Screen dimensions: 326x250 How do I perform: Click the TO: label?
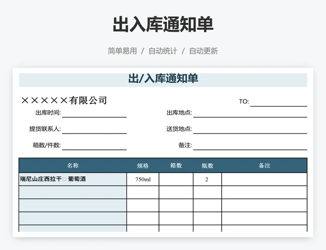pos(244,102)
